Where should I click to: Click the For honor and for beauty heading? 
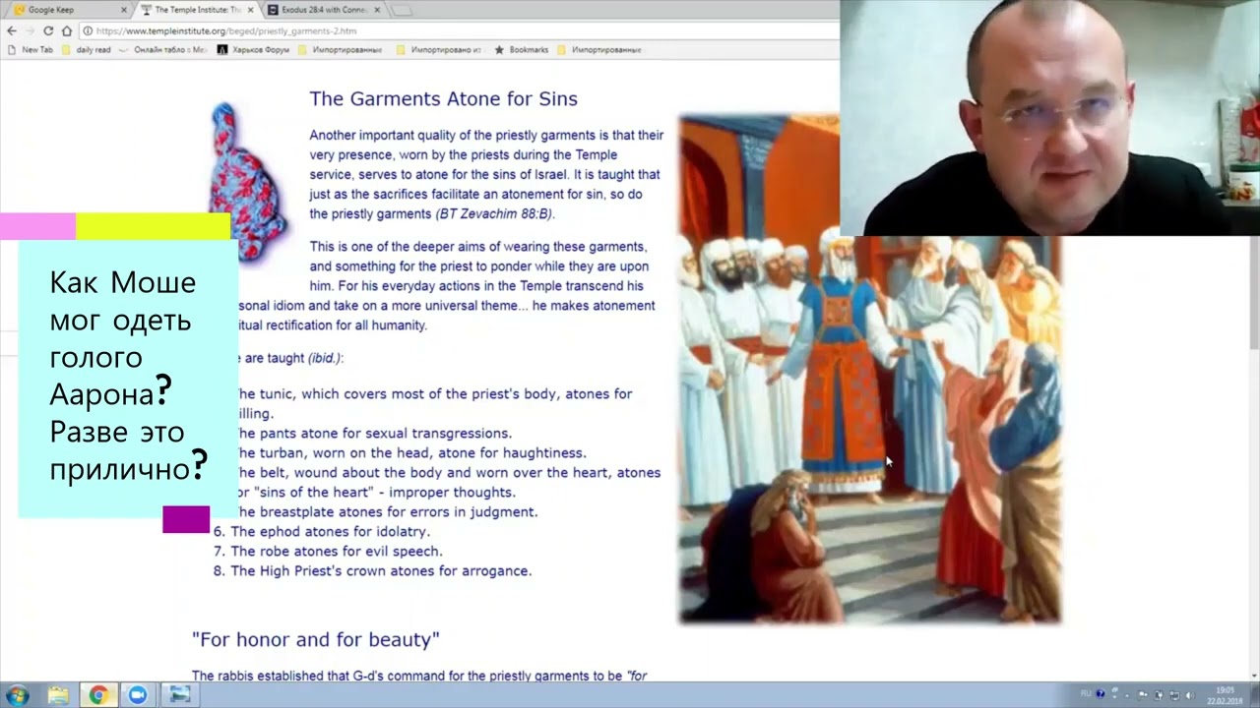coord(316,639)
